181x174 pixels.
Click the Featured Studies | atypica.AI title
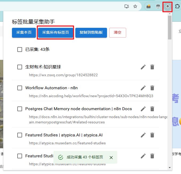[x=64, y=135]
